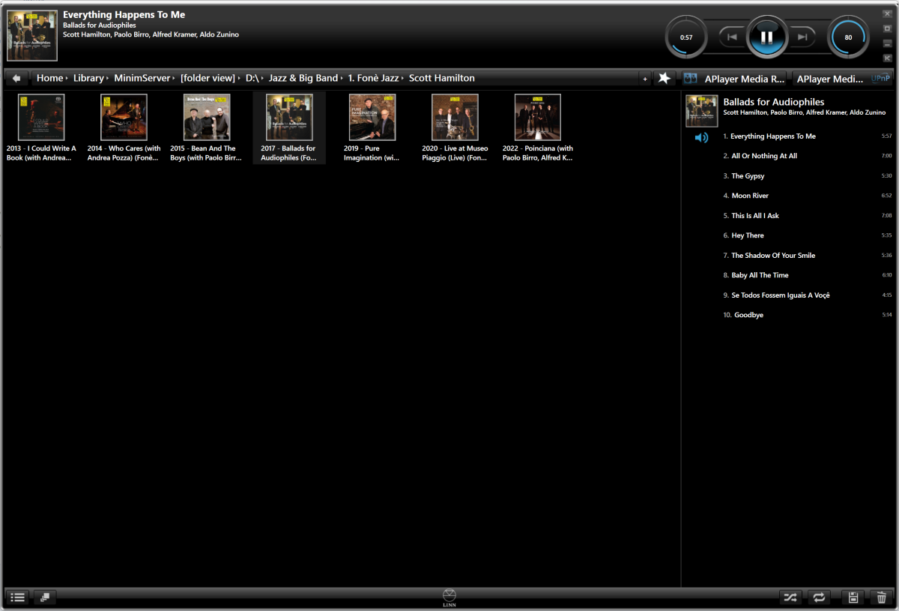The height and width of the screenshot is (611, 899).
Task: Delete the playlist with trash icon
Action: click(x=881, y=598)
